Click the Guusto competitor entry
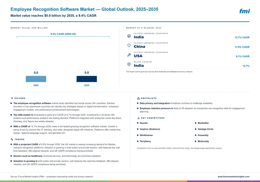Screen dimensions: 260x182 click(144, 123)
